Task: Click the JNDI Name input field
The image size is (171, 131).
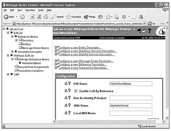Action: click(x=131, y=106)
